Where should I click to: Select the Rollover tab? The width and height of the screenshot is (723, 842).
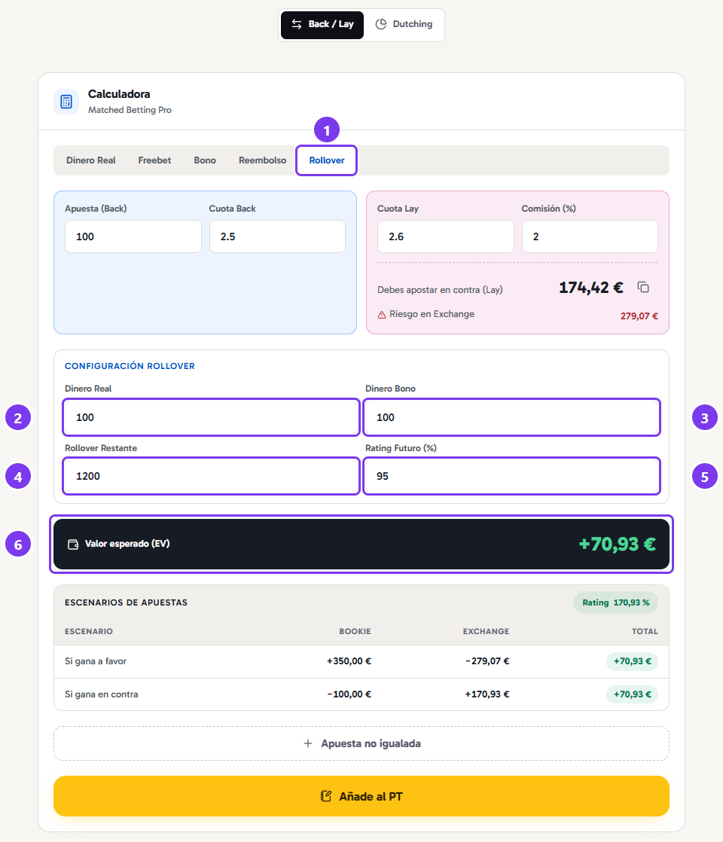327,160
